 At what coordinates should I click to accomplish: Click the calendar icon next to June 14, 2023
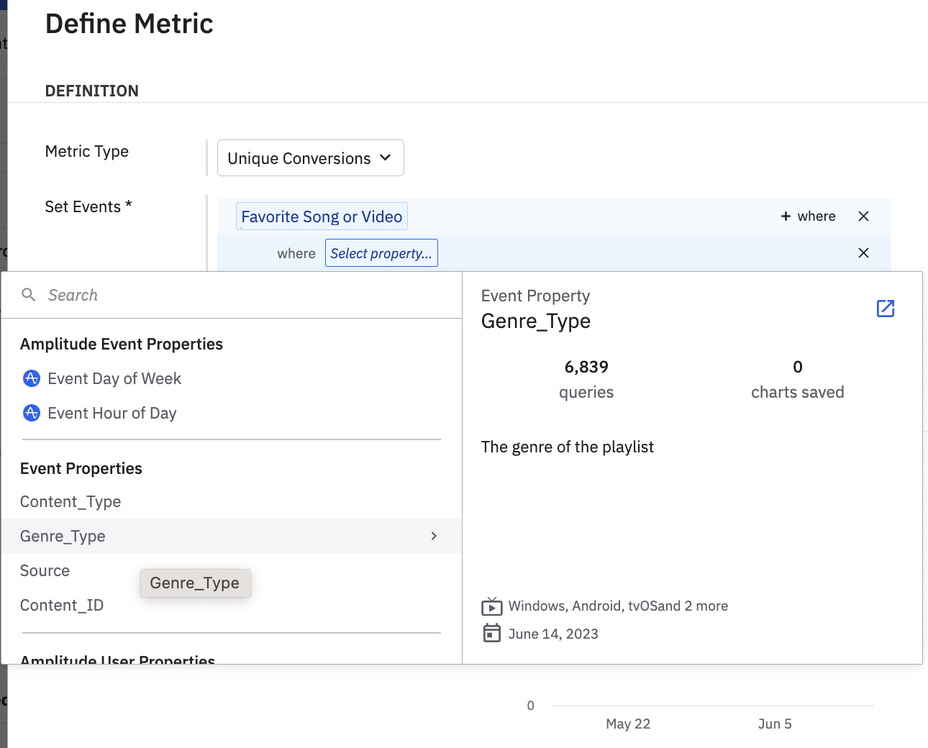click(491, 634)
